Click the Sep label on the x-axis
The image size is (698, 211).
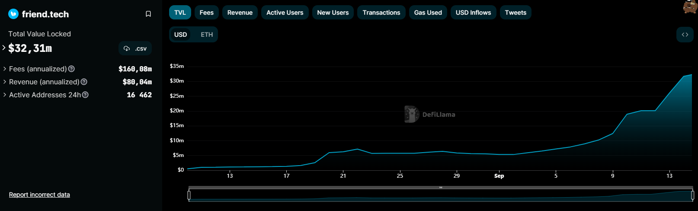499,176
